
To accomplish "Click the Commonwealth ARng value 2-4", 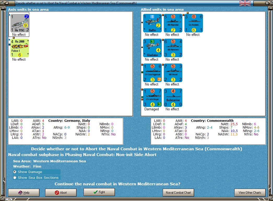I will tap(210, 128).
